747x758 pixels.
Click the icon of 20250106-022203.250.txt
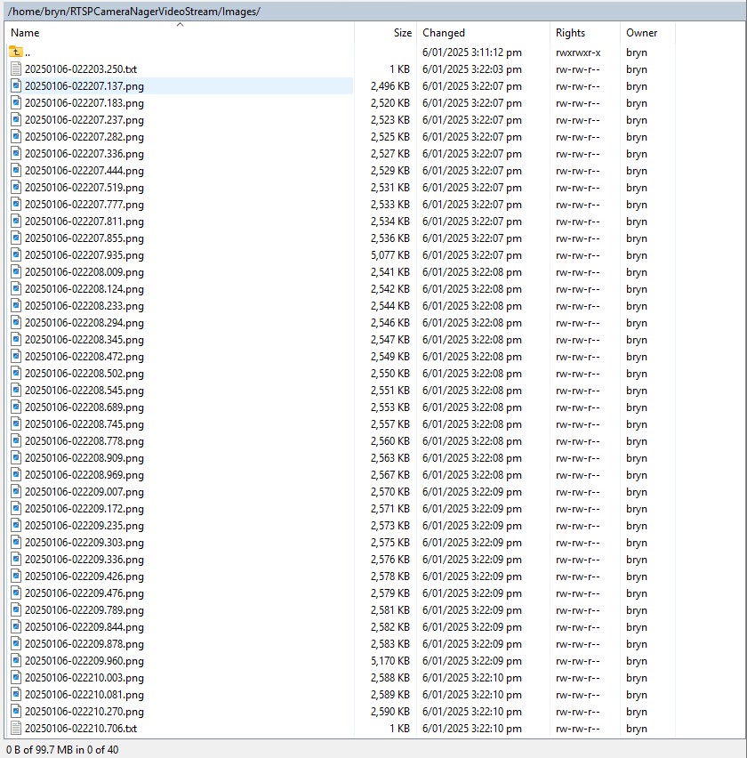click(x=16, y=69)
